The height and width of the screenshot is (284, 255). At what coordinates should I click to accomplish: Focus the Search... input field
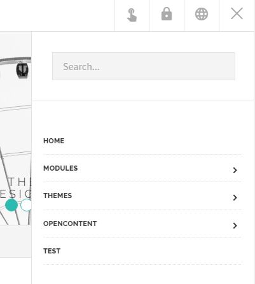144,66
